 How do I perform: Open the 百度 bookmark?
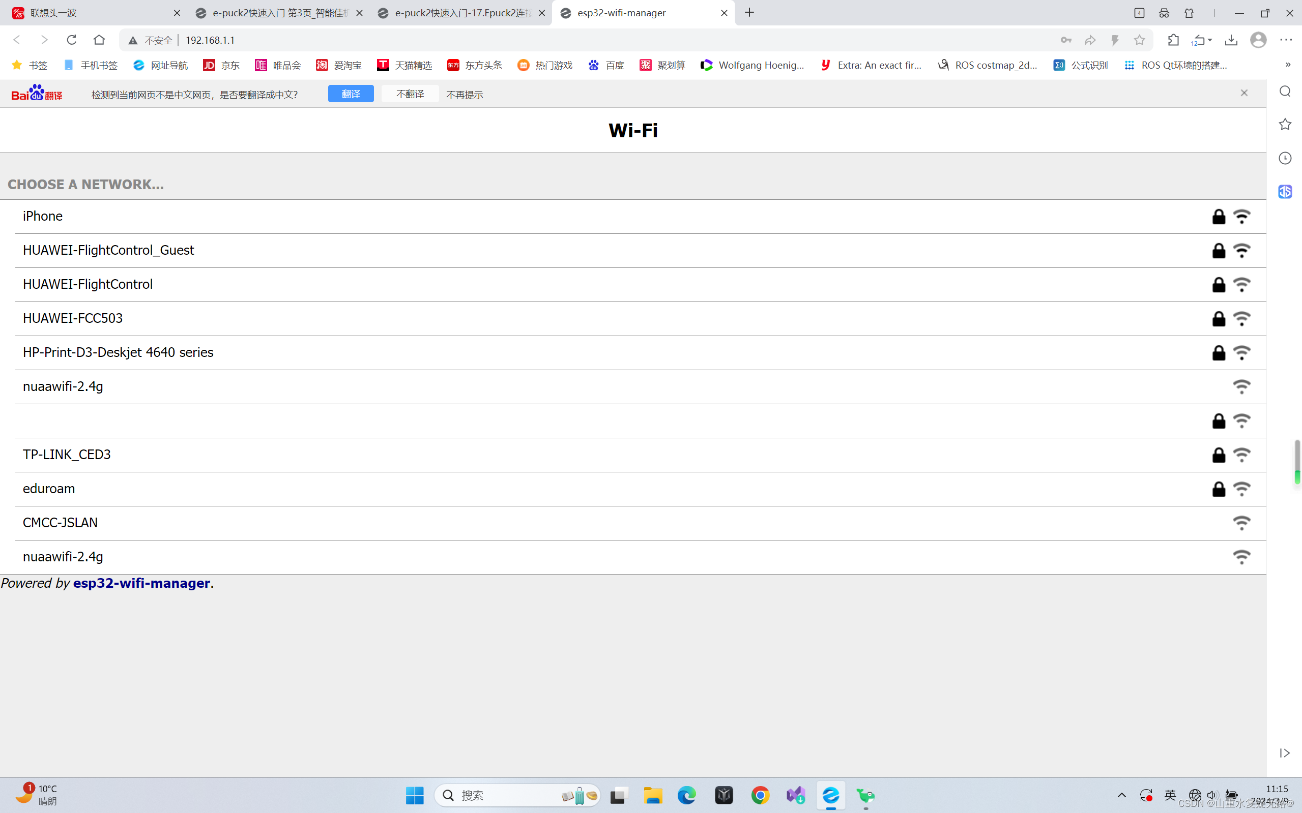(x=606, y=65)
